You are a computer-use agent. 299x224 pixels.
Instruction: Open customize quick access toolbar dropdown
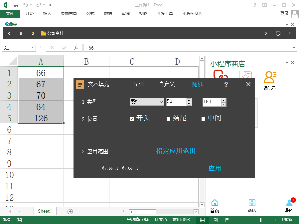[50, 5]
